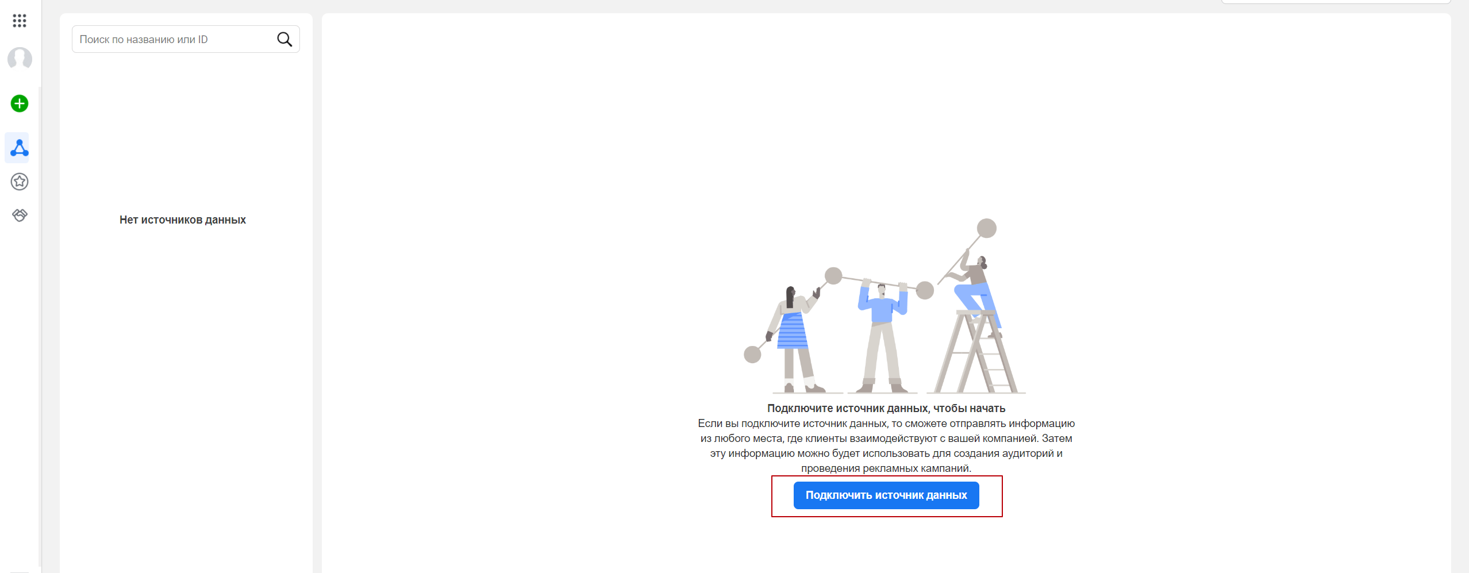Click the gray node near the woman's lowered hand
The width and height of the screenshot is (1469, 573).
pyautogui.click(x=752, y=355)
